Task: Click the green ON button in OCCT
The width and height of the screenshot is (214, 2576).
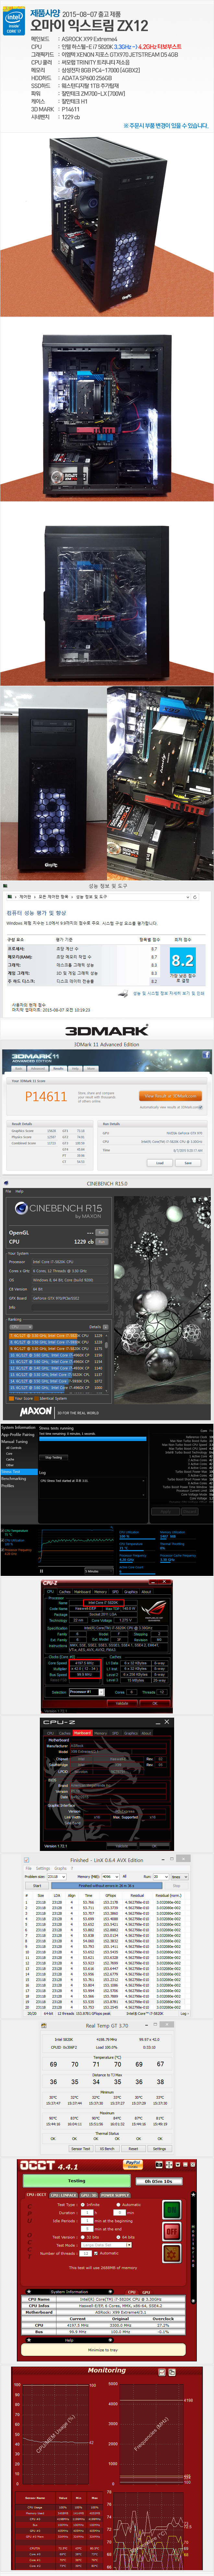Action: click(x=172, y=2210)
